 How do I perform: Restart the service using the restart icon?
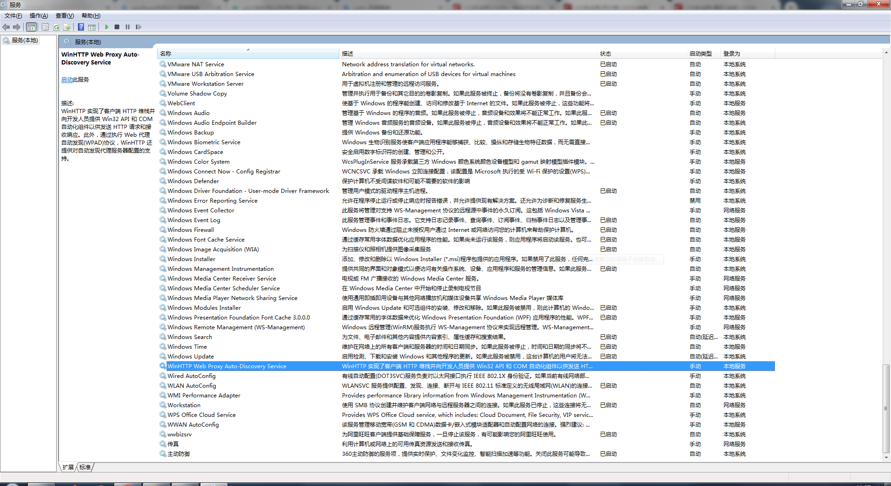point(138,27)
